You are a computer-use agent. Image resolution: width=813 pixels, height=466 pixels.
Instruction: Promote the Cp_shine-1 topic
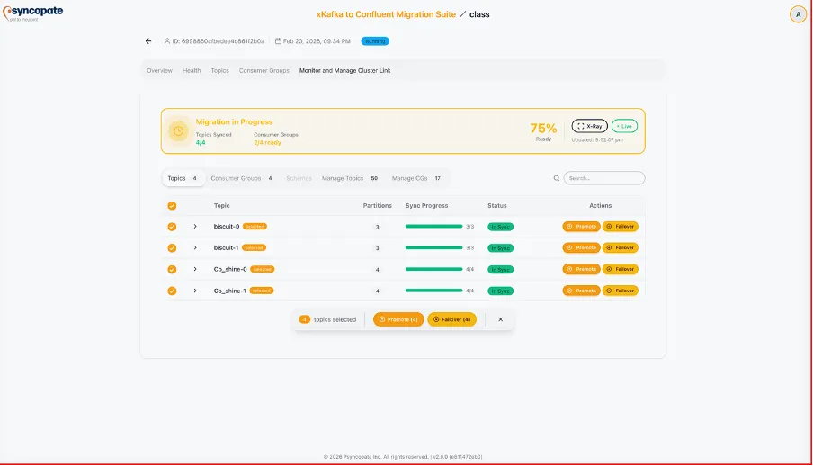coord(581,291)
